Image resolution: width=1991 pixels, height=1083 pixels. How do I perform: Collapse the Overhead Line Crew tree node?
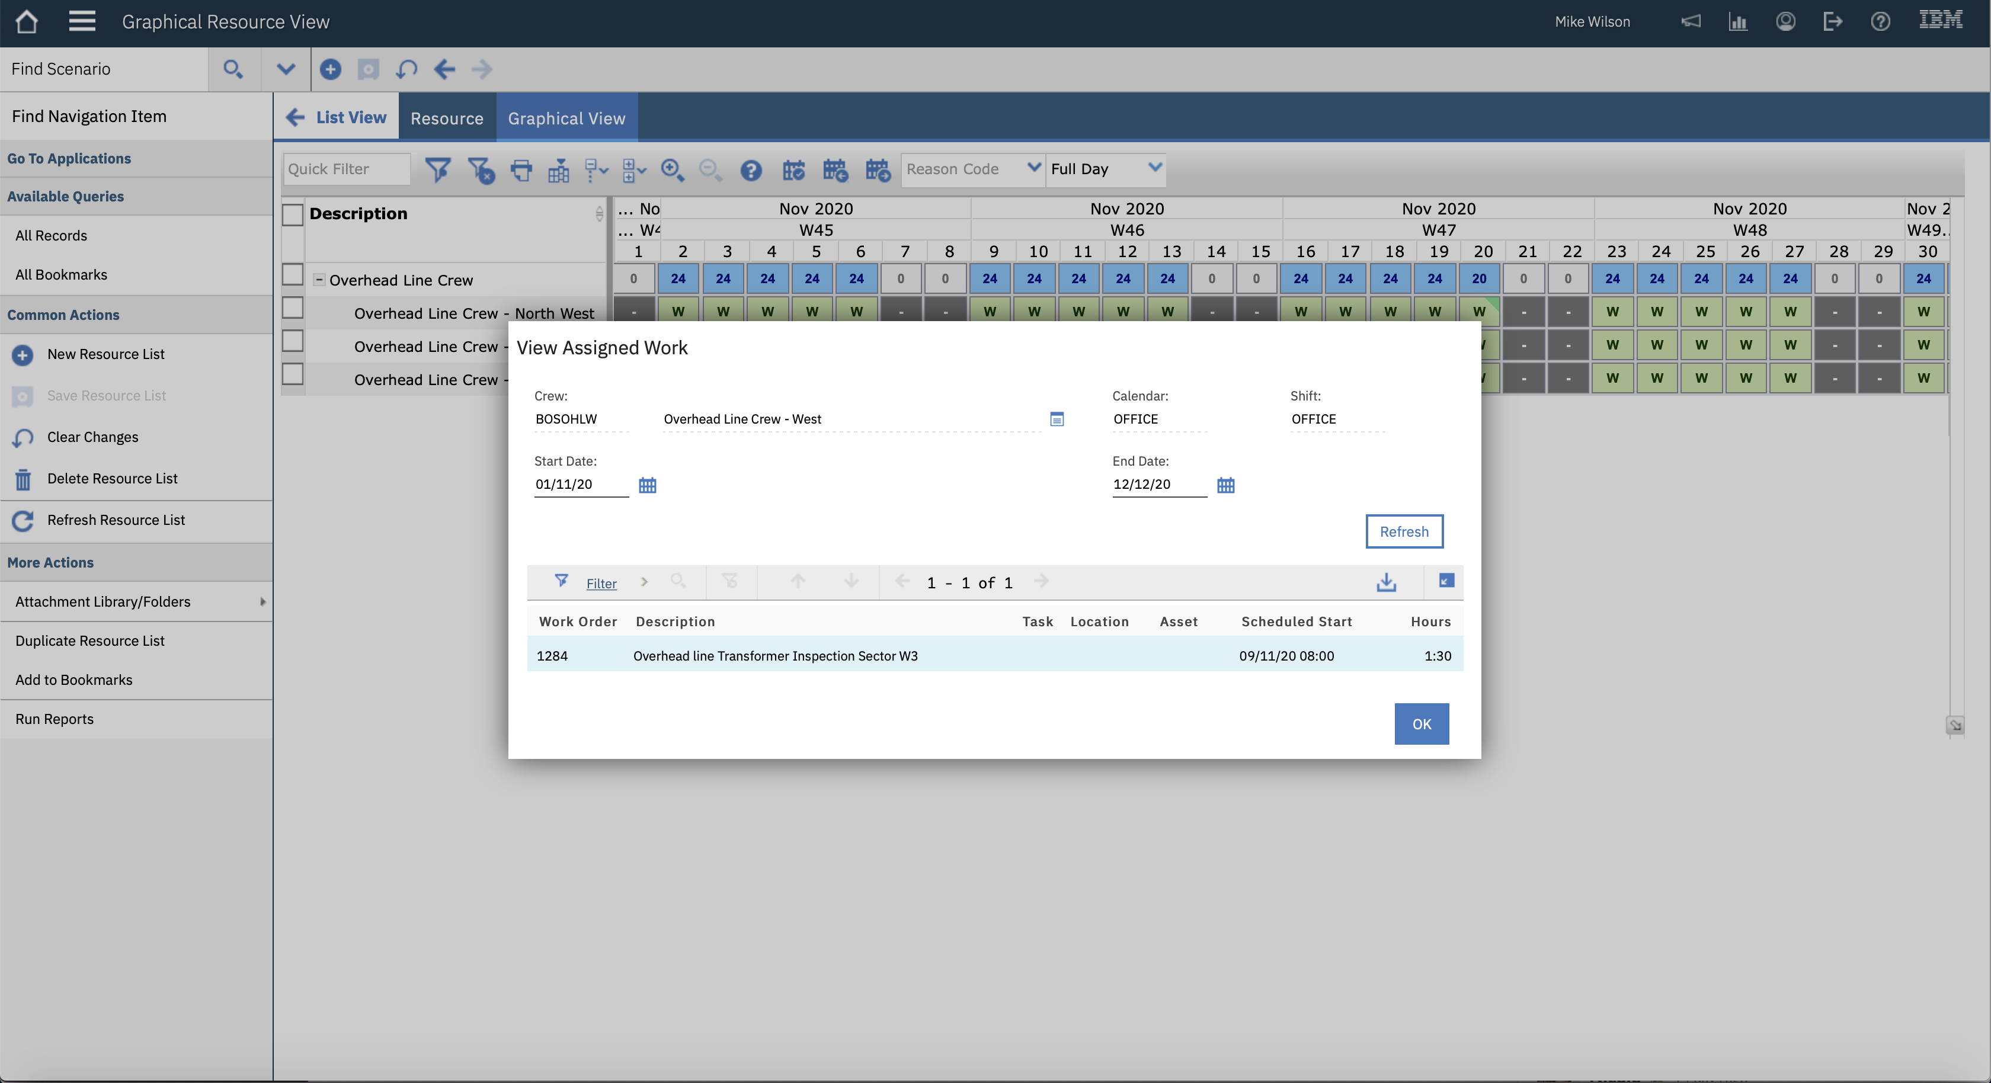tap(318, 280)
